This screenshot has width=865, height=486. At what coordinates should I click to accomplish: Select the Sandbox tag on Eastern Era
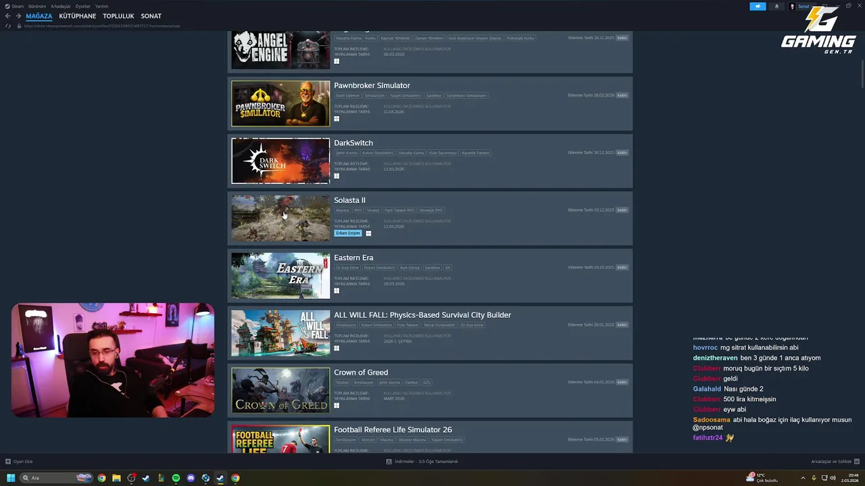point(432,267)
